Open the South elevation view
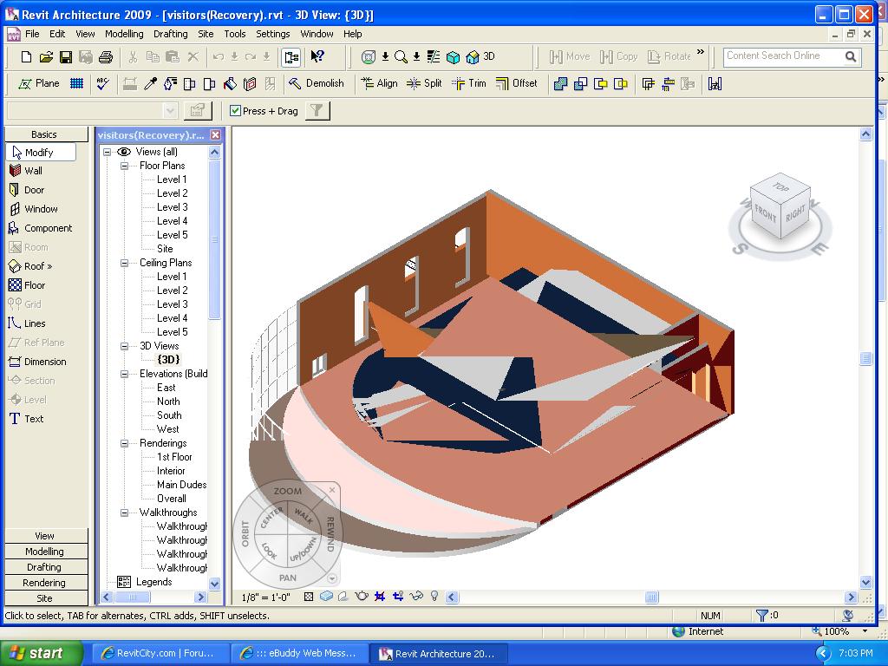 169,415
